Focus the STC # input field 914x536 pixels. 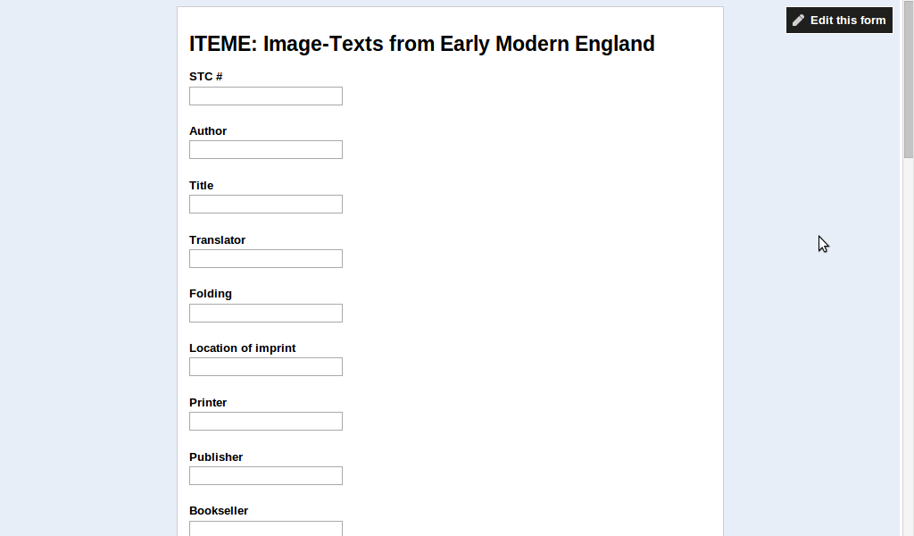tap(265, 96)
